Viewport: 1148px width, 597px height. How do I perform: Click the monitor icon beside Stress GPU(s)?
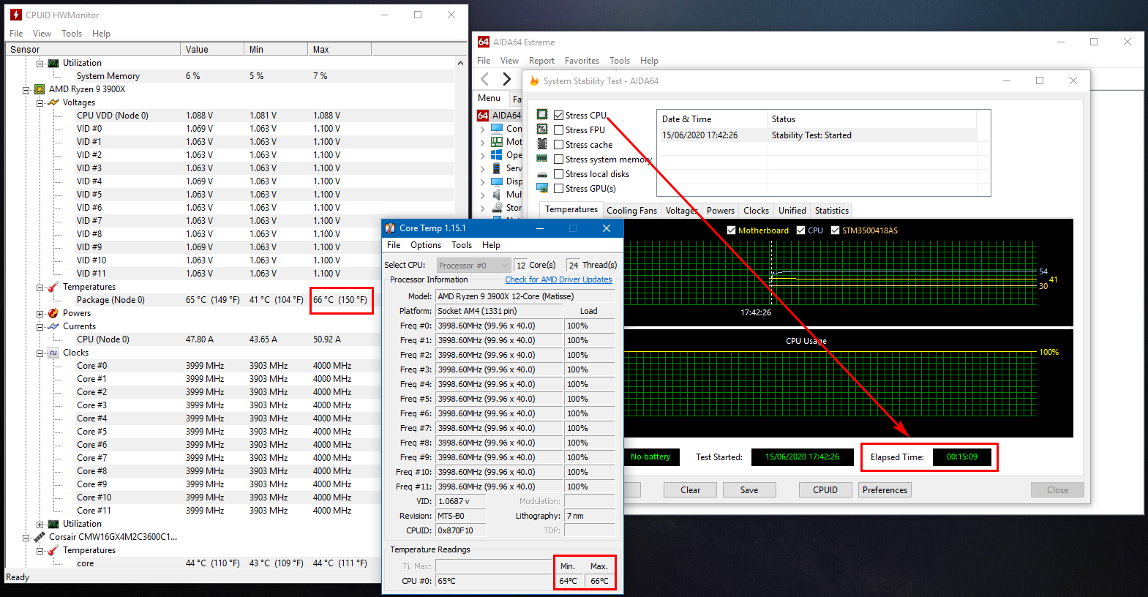point(542,188)
